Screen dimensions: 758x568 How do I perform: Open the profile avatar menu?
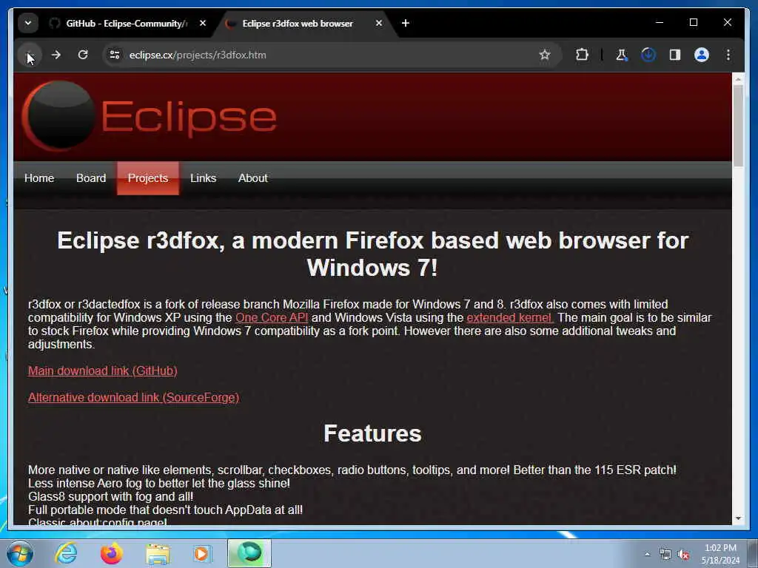(x=702, y=55)
